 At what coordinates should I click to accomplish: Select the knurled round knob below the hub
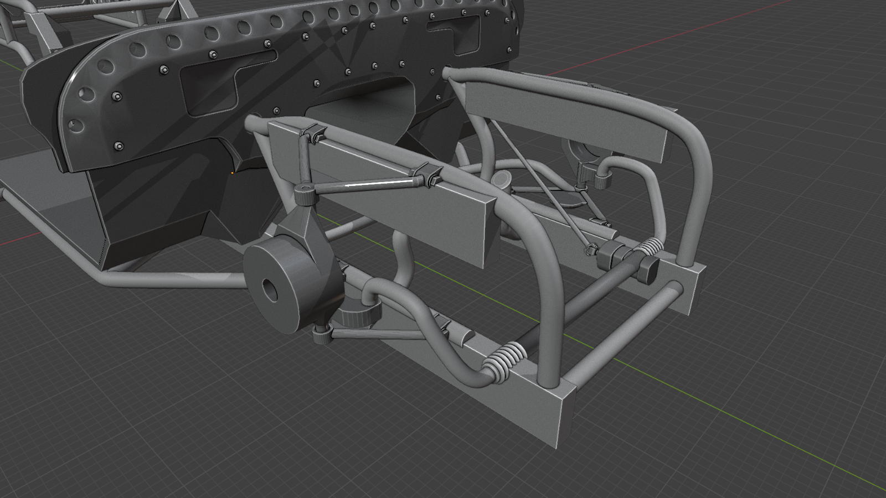click(x=359, y=317)
